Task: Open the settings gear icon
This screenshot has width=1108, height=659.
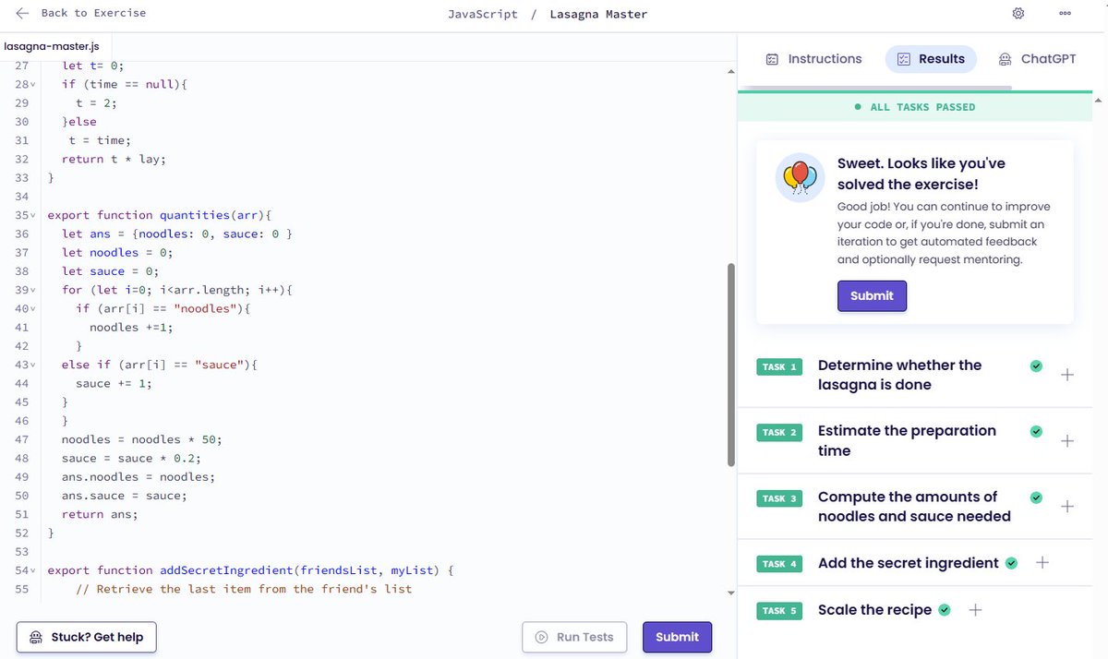Action: pos(1018,13)
